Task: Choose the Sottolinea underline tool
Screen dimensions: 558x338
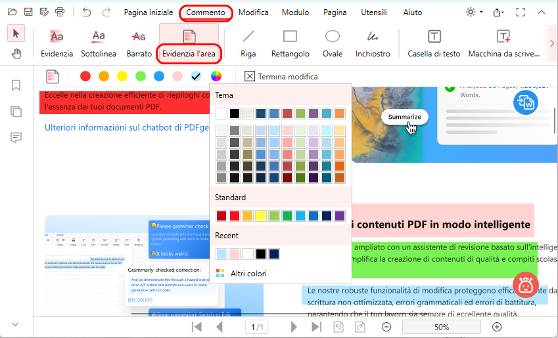Action: (99, 44)
